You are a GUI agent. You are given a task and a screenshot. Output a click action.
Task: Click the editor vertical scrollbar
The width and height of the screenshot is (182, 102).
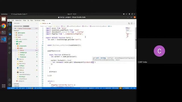click(x=136, y=38)
